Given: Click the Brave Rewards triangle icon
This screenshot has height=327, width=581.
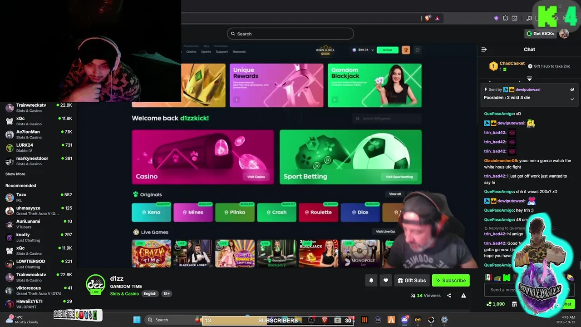Looking at the screenshot, I should coord(437,18).
